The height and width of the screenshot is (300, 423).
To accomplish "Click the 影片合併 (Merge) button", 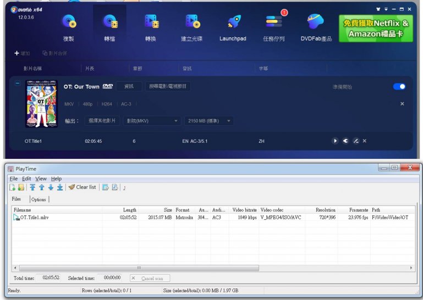I will pos(54,53).
